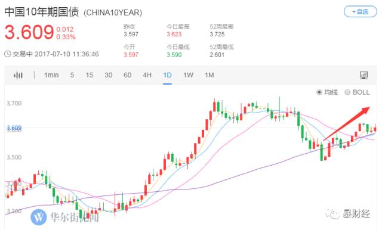Switch to the 1W weekly tab
382x230 pixels.
click(x=189, y=75)
